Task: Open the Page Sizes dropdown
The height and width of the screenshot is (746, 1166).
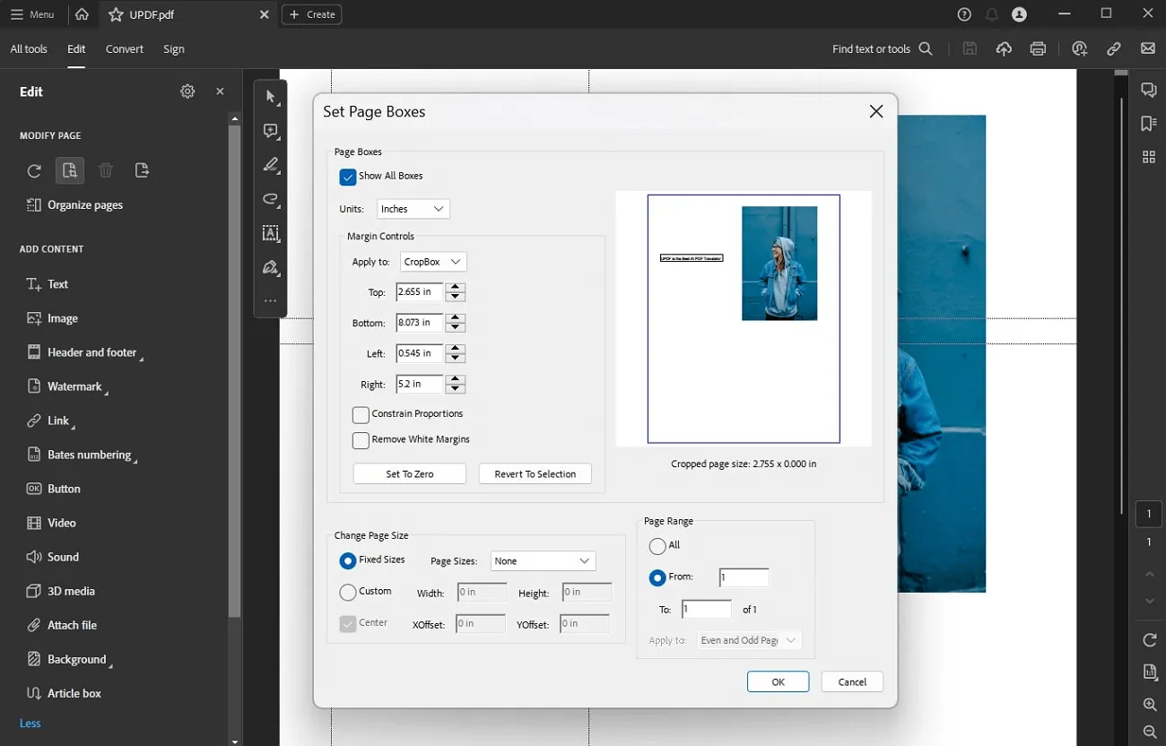Action: (543, 560)
